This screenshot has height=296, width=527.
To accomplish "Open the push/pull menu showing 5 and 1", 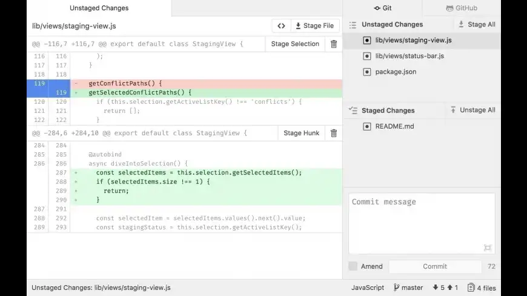I will tap(445, 288).
